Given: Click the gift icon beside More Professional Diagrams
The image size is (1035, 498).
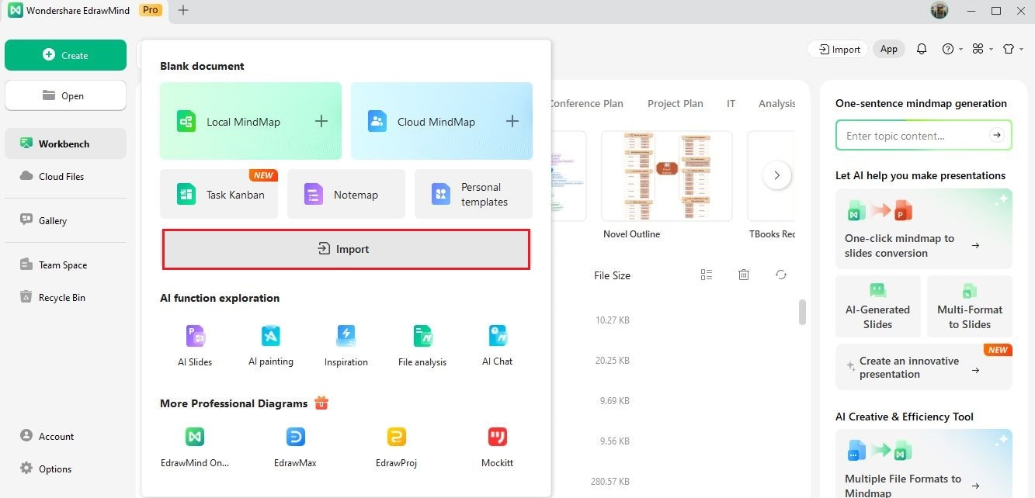Looking at the screenshot, I should (321, 403).
